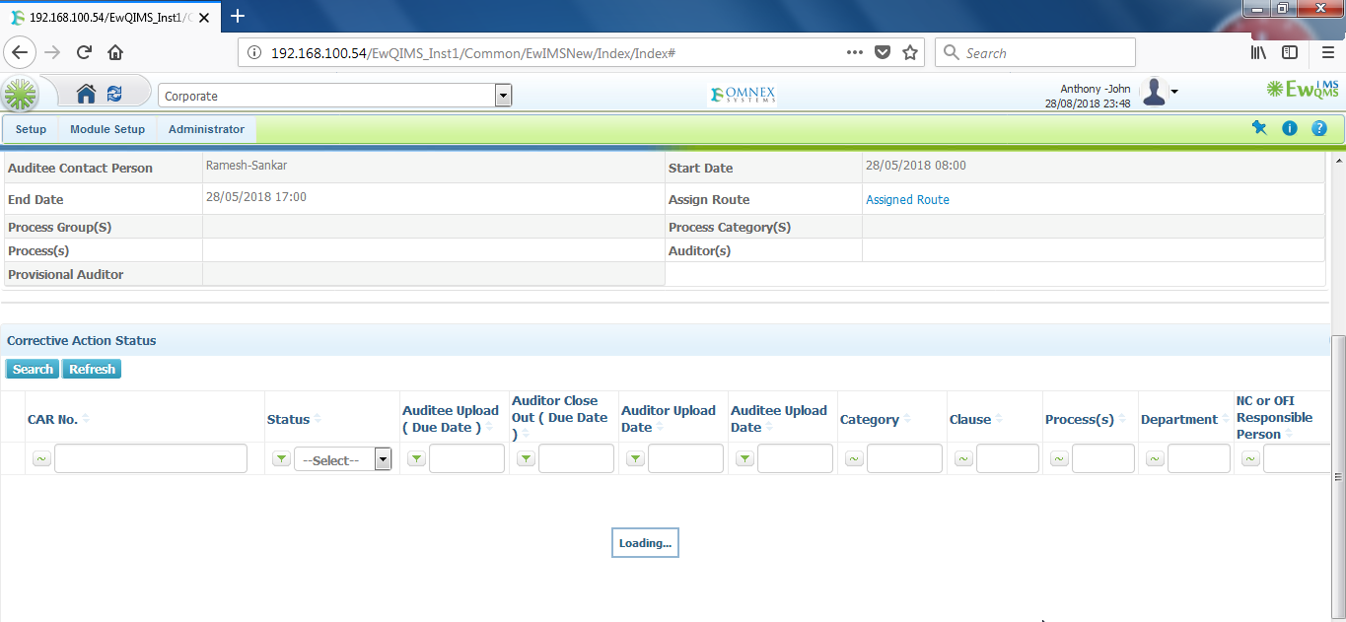View site information icon in address bar
The width and height of the screenshot is (1346, 622).
(x=253, y=52)
